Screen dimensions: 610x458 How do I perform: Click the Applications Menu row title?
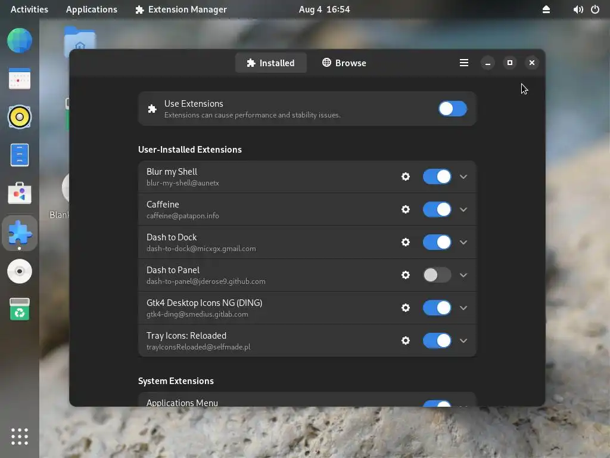coord(182,403)
